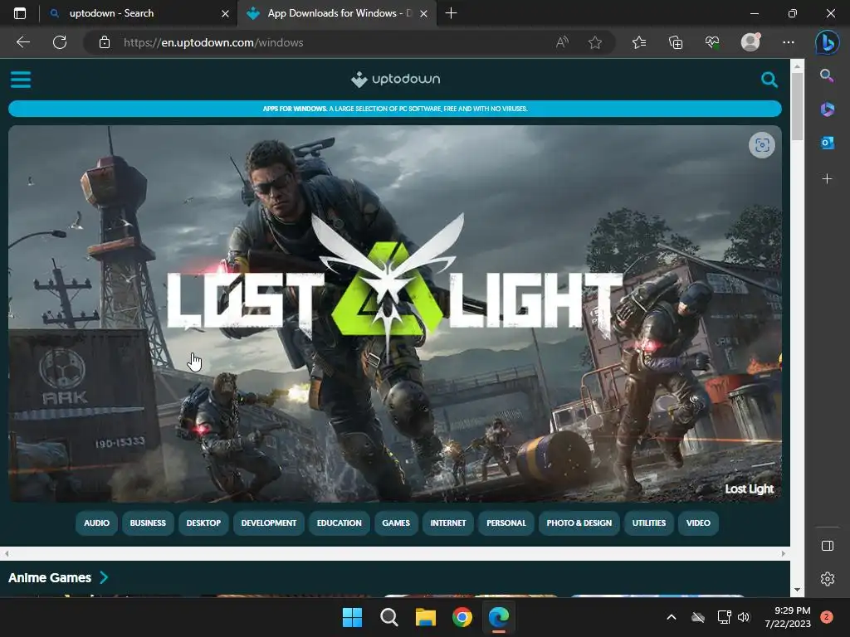The height and width of the screenshot is (637, 850).
Task: Open sidebar Search tool
Action: tap(827, 75)
